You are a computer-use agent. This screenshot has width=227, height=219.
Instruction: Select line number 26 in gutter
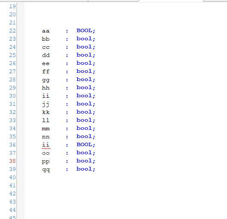[x=12, y=63]
